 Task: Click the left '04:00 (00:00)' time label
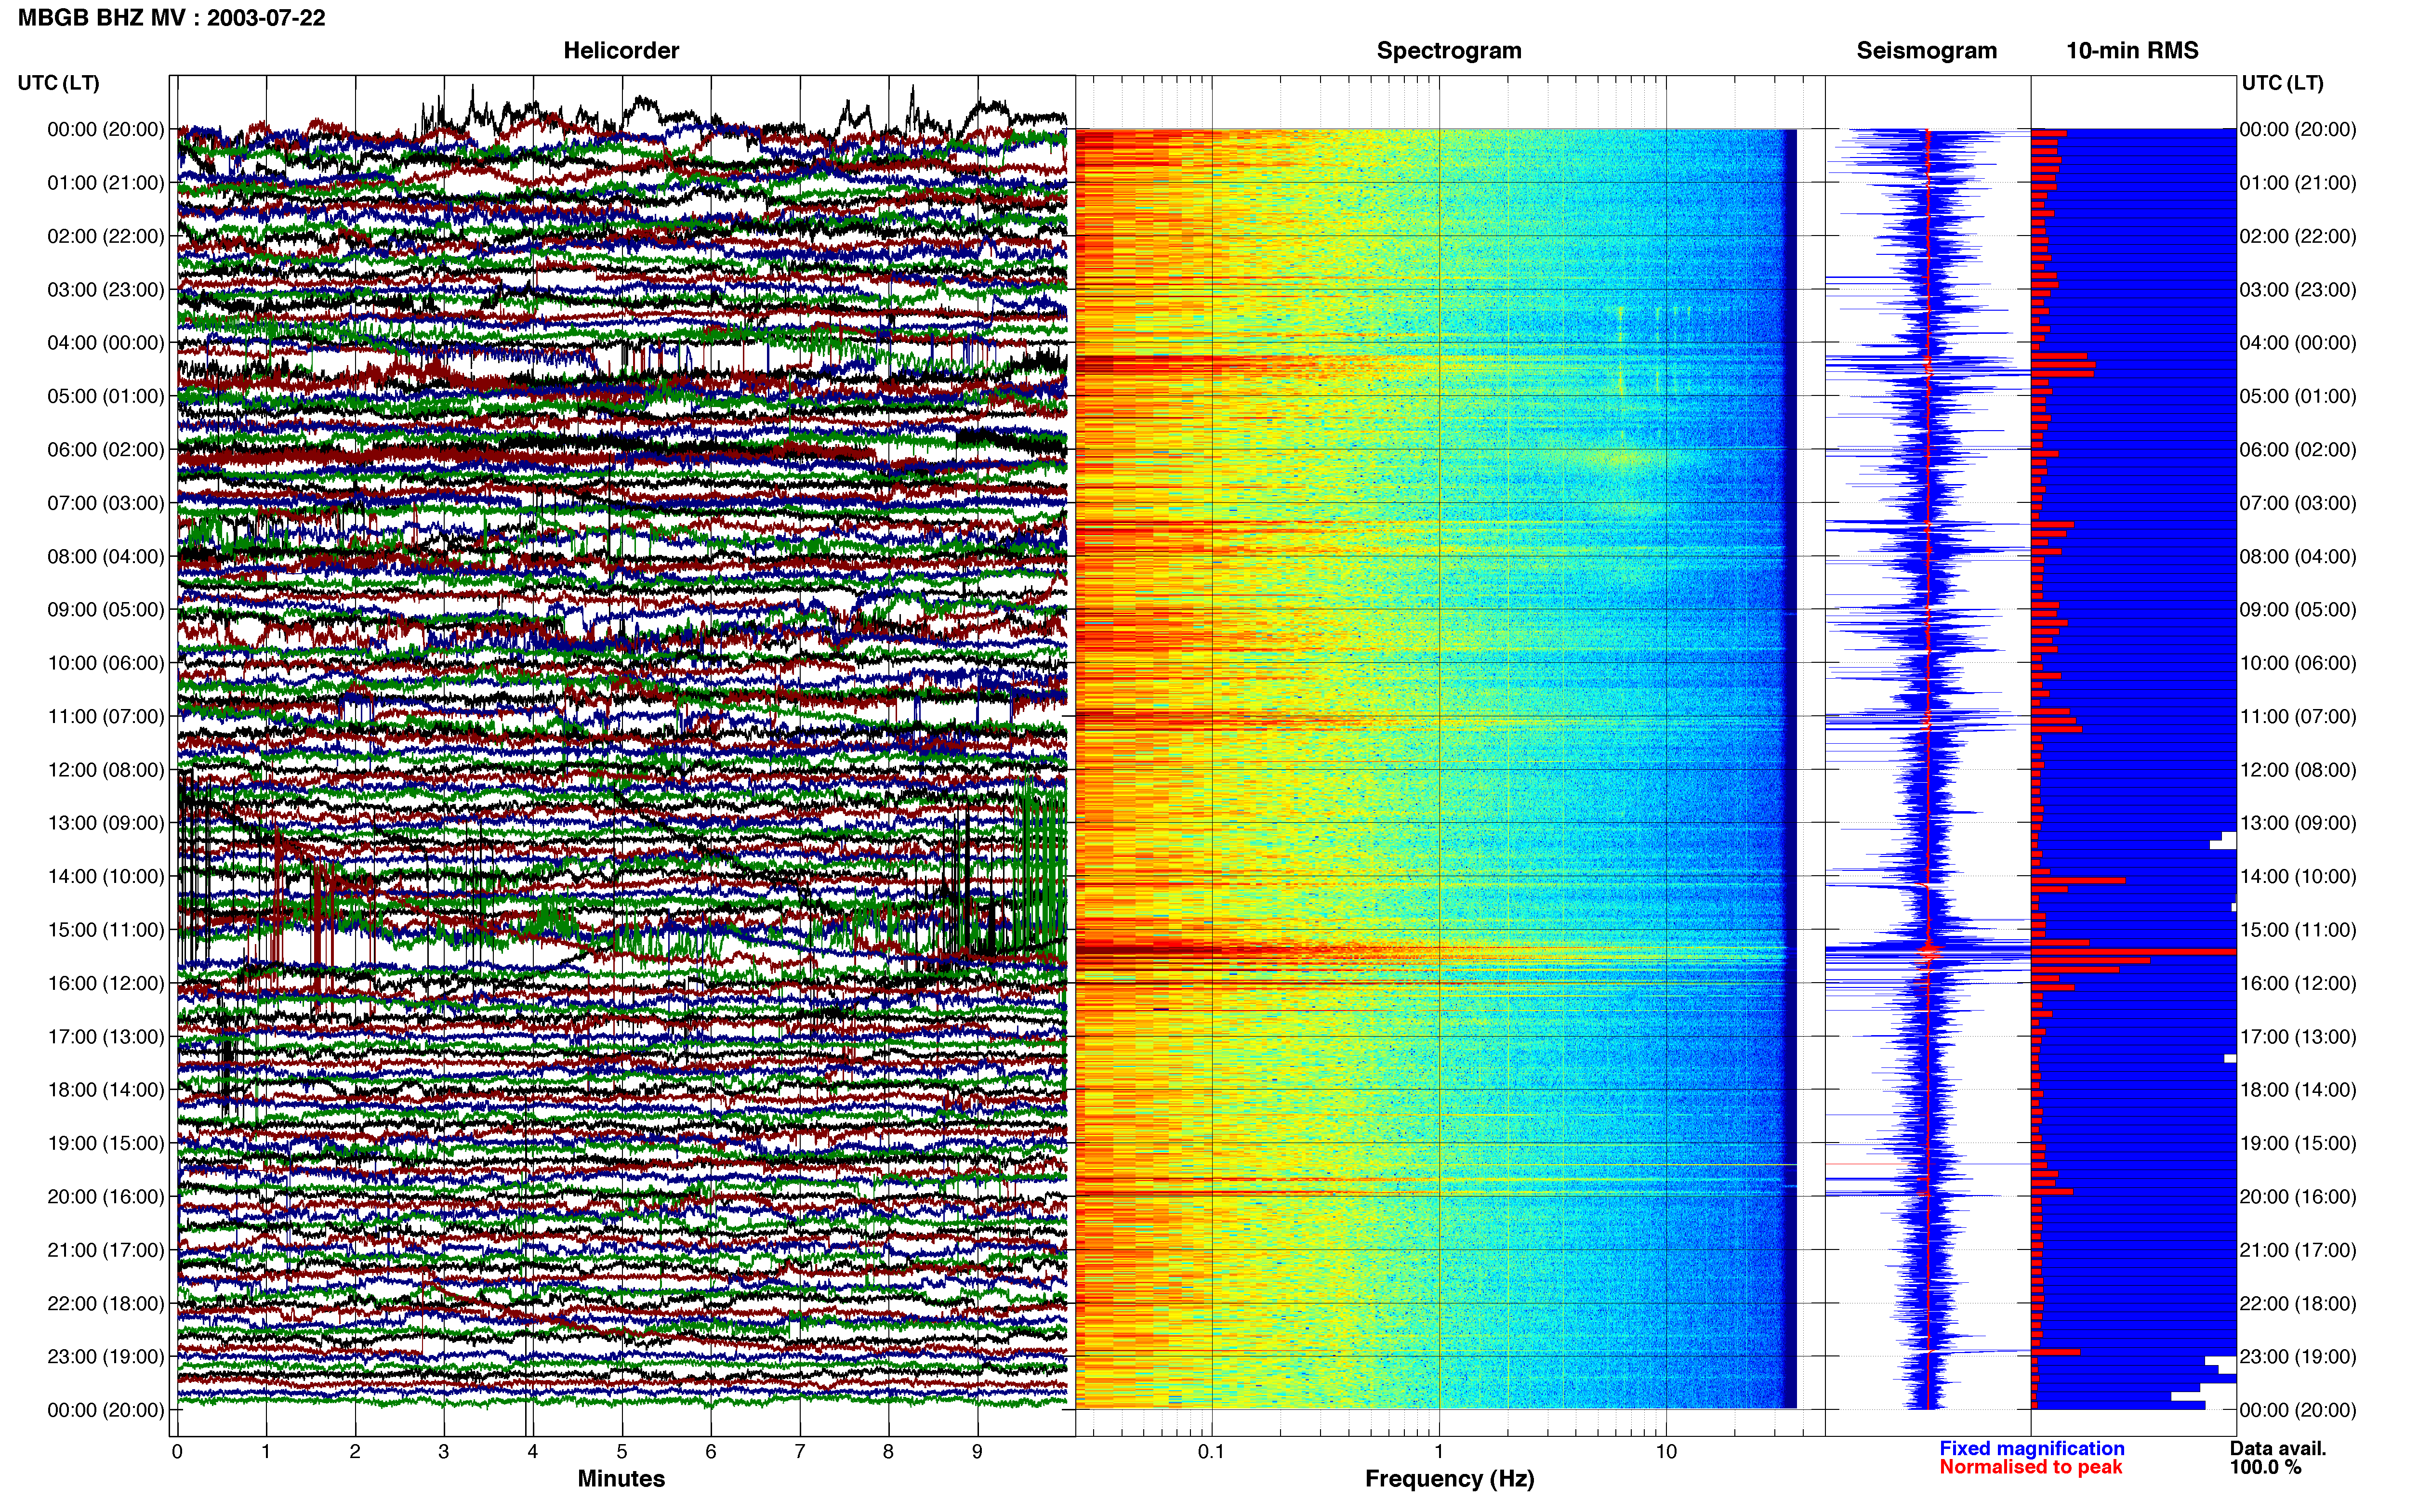point(106,342)
